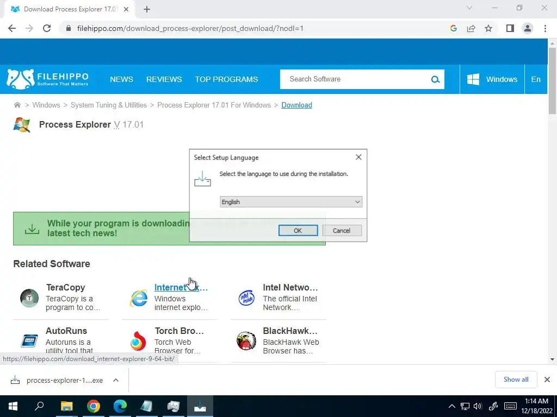Click the Windows platform selector
This screenshot has height=417, width=557.
point(492,79)
